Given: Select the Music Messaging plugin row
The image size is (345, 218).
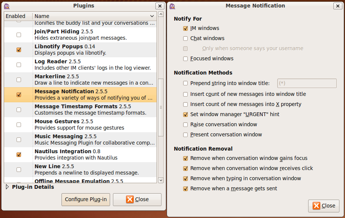Looking at the screenshot, I should [x=80, y=140].
